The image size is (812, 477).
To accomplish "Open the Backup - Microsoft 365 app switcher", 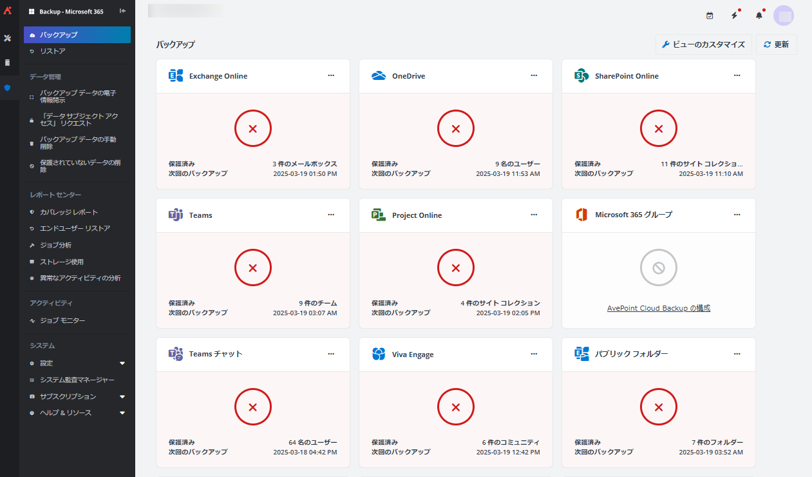I will tap(66, 12).
